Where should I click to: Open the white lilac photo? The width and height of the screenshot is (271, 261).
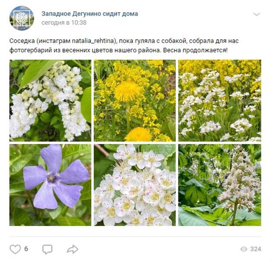tap(50, 101)
